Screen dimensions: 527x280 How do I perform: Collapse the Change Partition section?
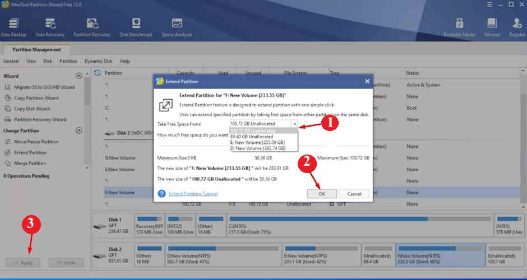[79, 130]
